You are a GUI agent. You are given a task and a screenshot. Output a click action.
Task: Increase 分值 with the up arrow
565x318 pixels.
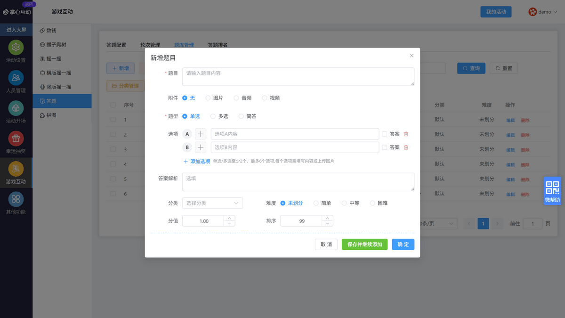229,218
